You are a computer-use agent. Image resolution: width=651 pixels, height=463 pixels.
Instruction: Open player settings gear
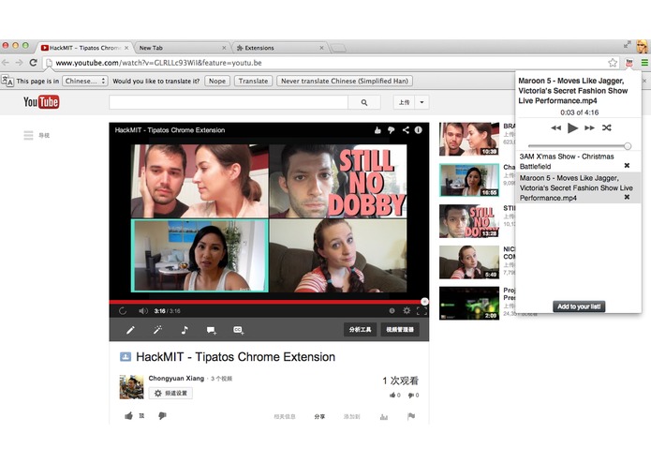pos(407,310)
